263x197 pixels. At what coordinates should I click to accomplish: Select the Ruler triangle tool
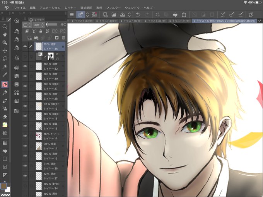click(x=5, y=175)
